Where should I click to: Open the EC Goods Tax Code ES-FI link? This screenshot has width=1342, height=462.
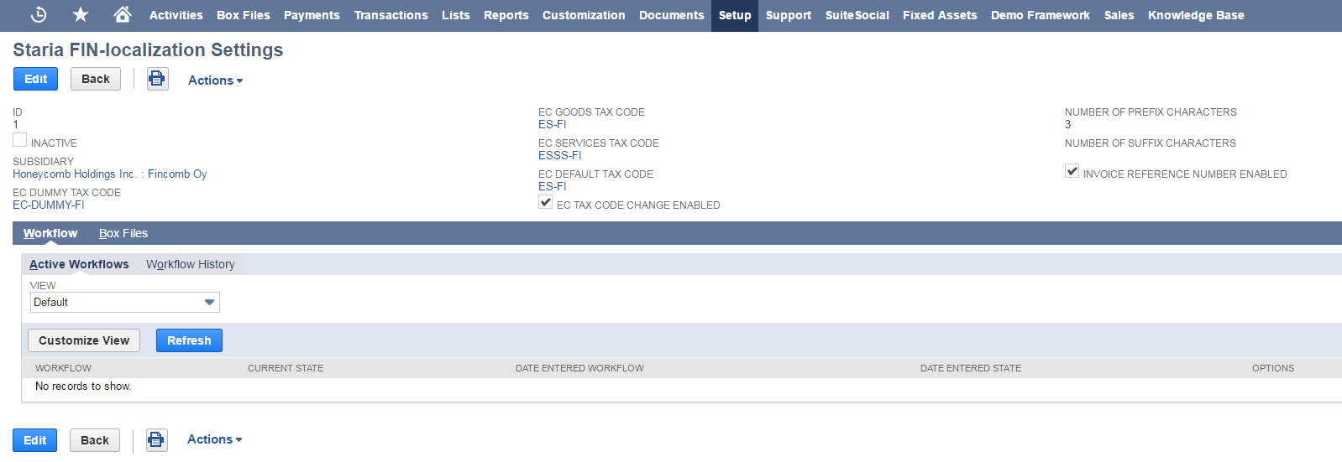(x=553, y=125)
